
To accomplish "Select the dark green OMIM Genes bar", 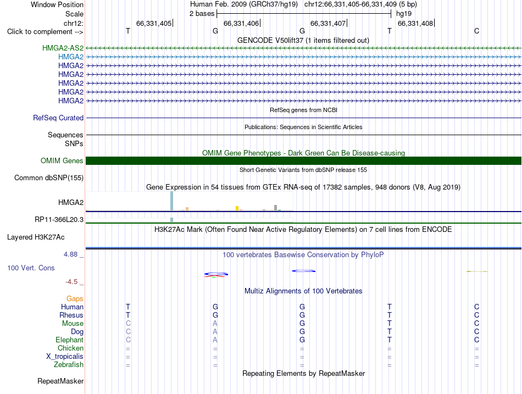I will coord(303,160).
